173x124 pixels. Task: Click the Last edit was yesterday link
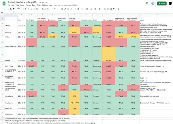point(66,5)
